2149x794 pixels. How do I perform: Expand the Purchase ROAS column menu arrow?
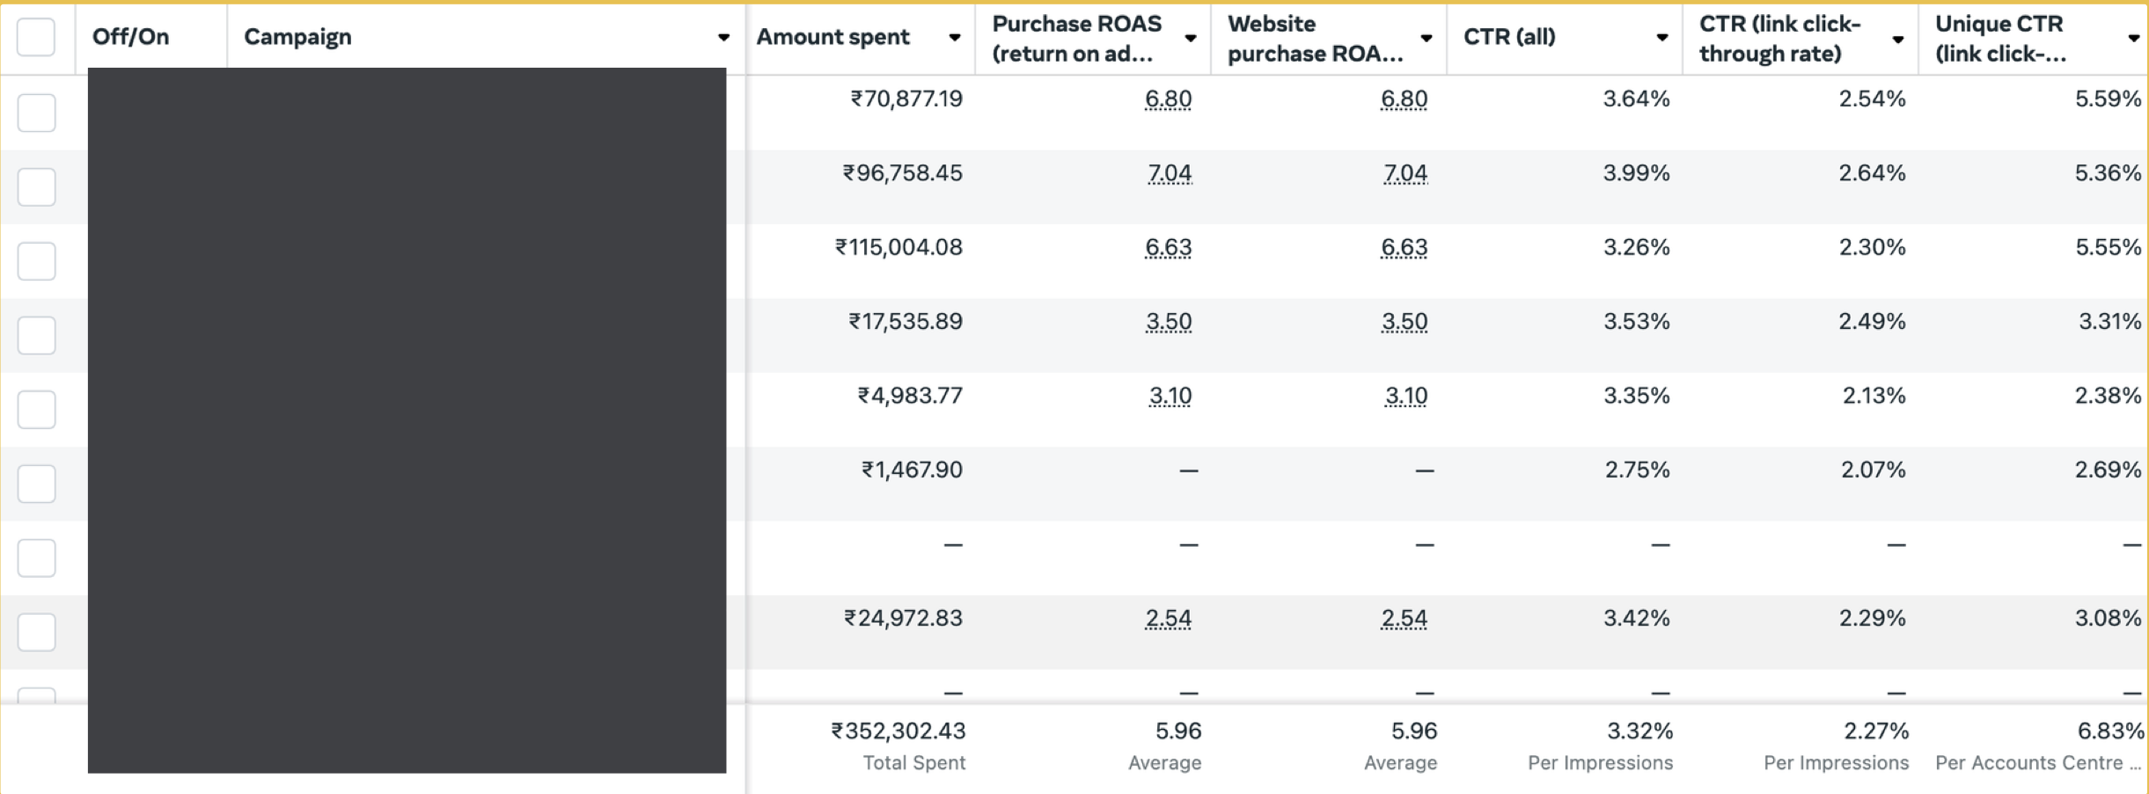coord(1191,38)
